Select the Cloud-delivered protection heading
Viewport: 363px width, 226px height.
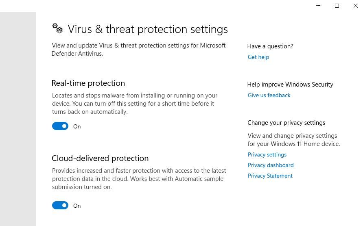tap(100, 158)
